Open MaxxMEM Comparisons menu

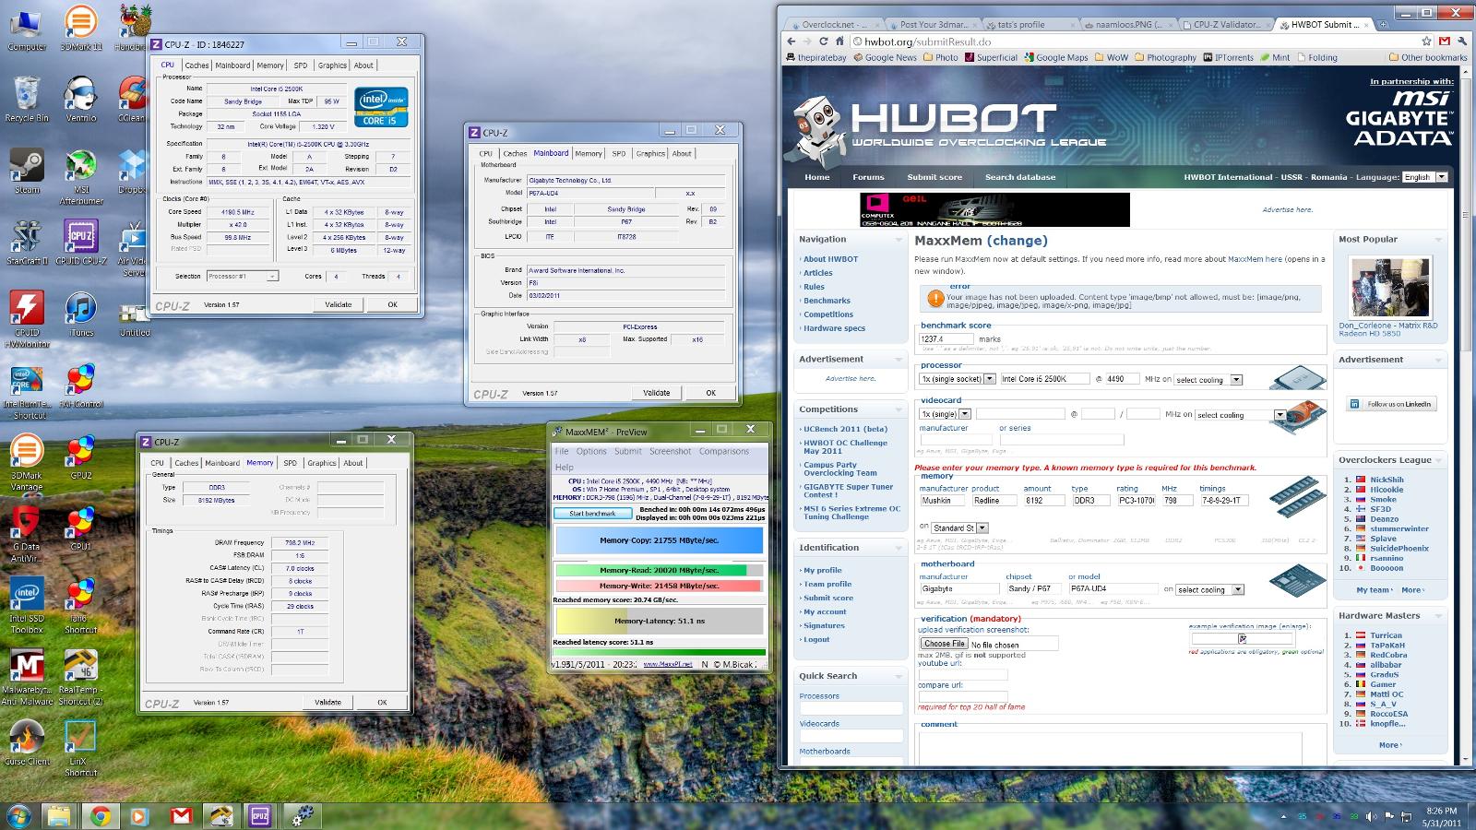tap(723, 451)
